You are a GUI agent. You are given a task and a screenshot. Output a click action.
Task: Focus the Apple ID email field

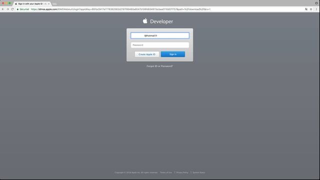pos(160,35)
